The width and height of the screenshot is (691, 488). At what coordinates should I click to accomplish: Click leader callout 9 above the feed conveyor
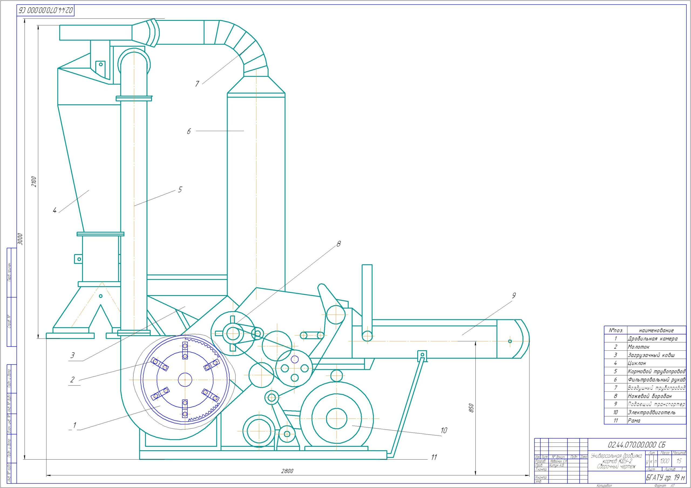pyautogui.click(x=514, y=296)
